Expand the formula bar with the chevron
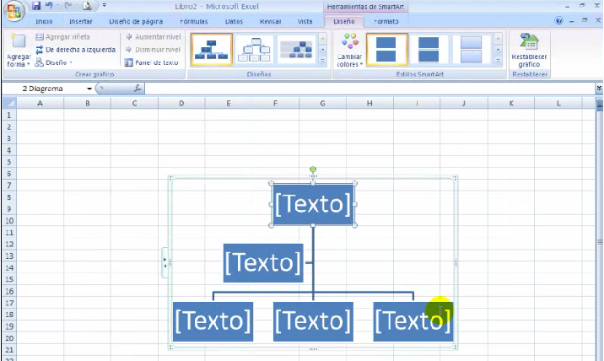The width and height of the screenshot is (604, 361). coord(598,88)
